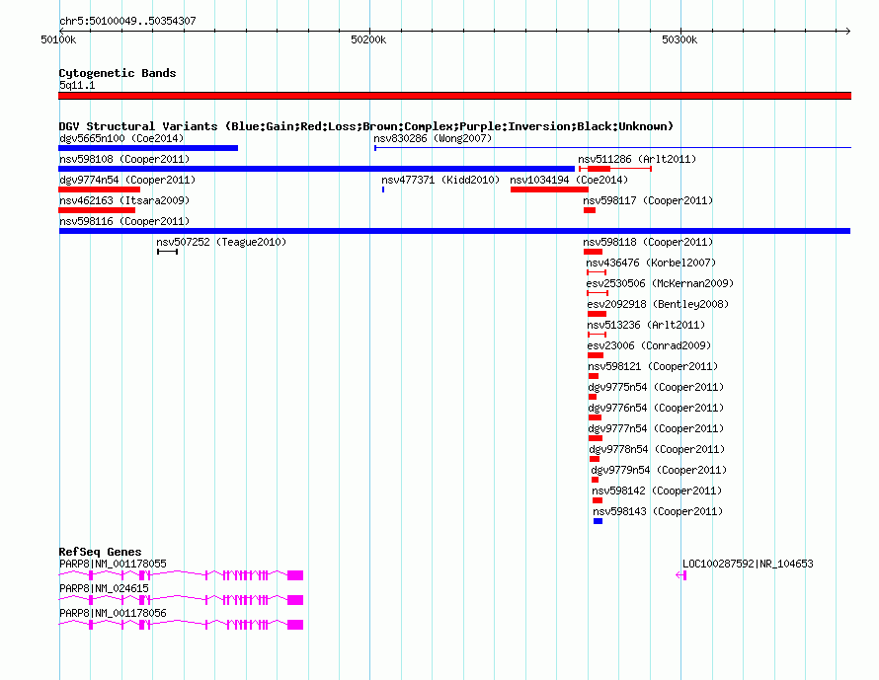Click the PARP8 NM_001178056 last exon block

[295, 625]
